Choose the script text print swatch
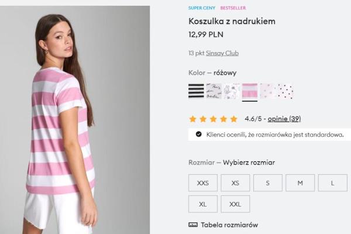The image size is (351, 234). point(214,91)
